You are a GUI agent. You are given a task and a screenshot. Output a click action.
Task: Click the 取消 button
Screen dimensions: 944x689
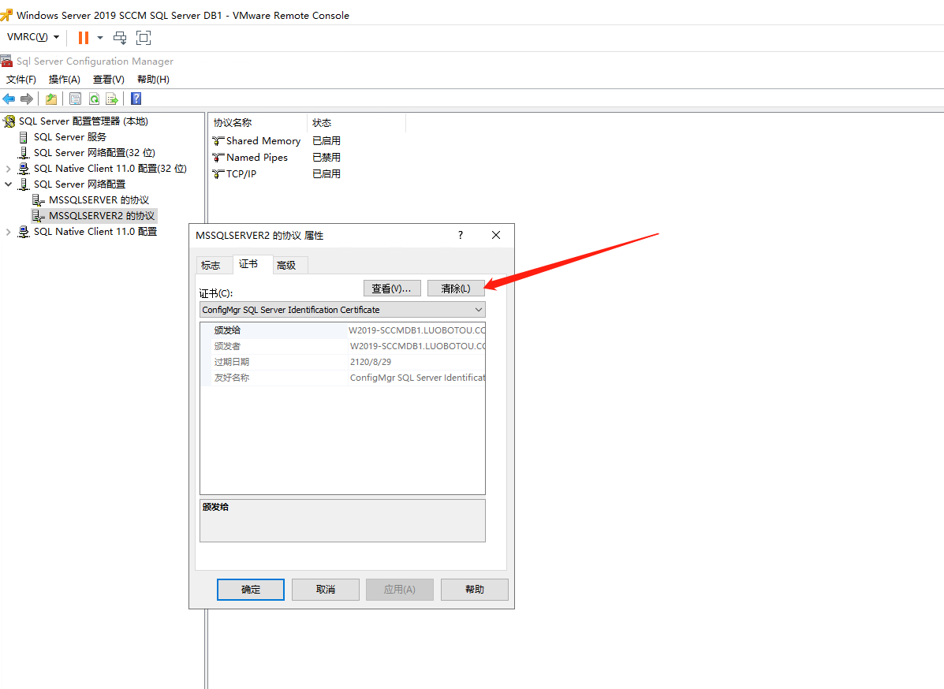[326, 590]
